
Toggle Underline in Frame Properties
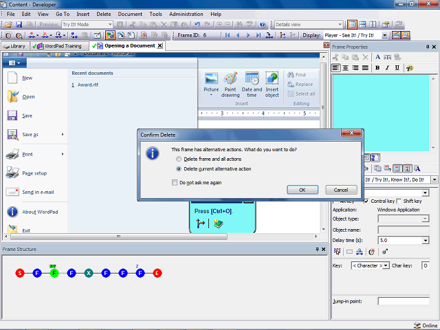click(397, 67)
